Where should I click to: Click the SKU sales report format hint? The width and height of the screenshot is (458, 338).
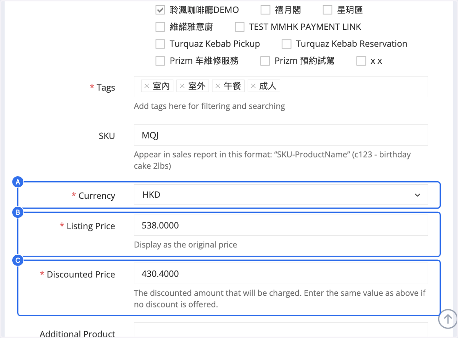coord(273,160)
